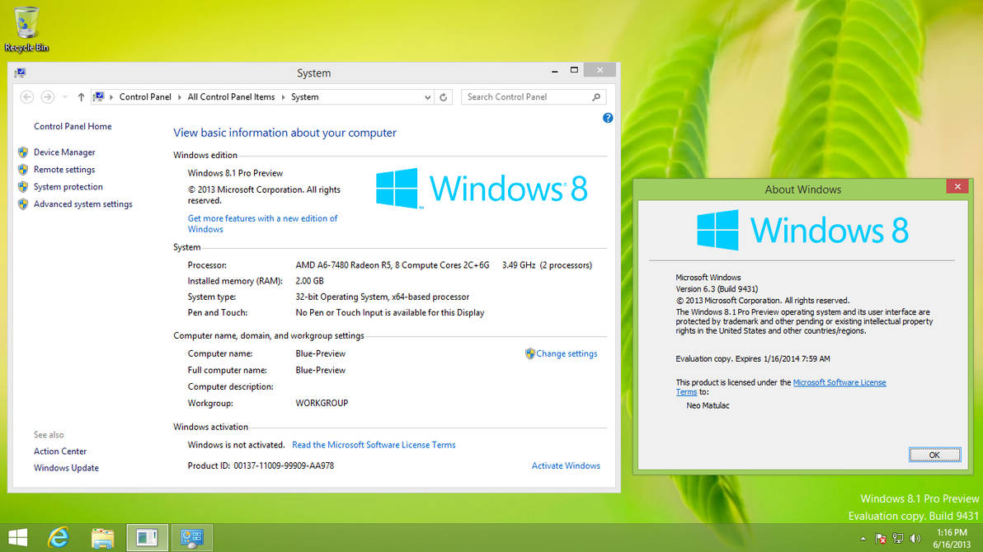Image resolution: width=983 pixels, height=552 pixels.
Task: Click Change settings for computer name
Action: pyautogui.click(x=567, y=353)
